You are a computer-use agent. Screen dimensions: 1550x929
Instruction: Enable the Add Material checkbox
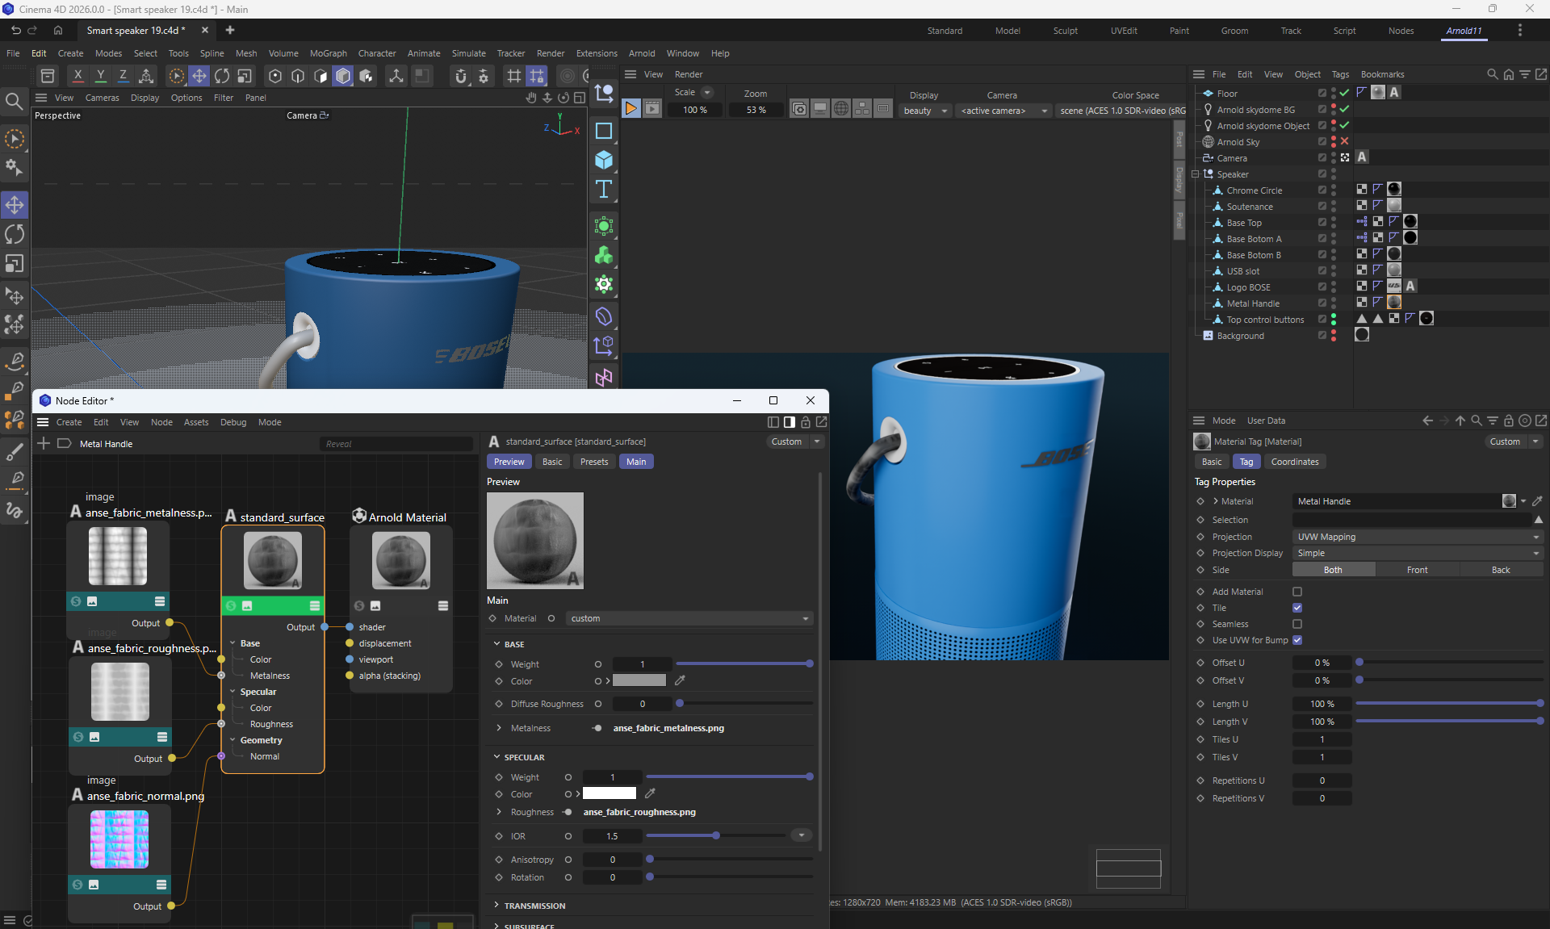1297,592
